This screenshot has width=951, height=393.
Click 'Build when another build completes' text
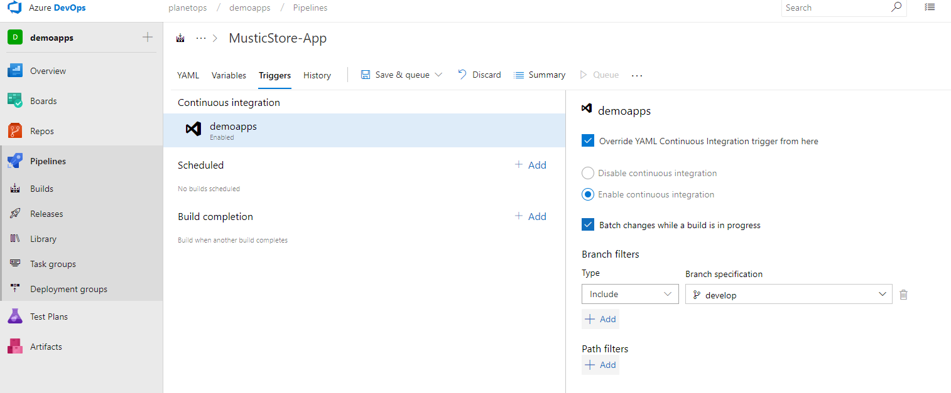point(232,240)
